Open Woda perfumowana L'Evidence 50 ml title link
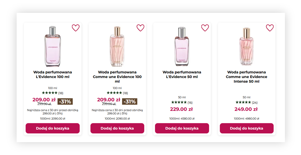 pos(182,74)
